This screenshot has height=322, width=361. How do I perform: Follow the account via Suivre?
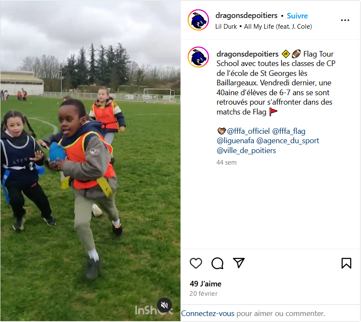tap(297, 16)
